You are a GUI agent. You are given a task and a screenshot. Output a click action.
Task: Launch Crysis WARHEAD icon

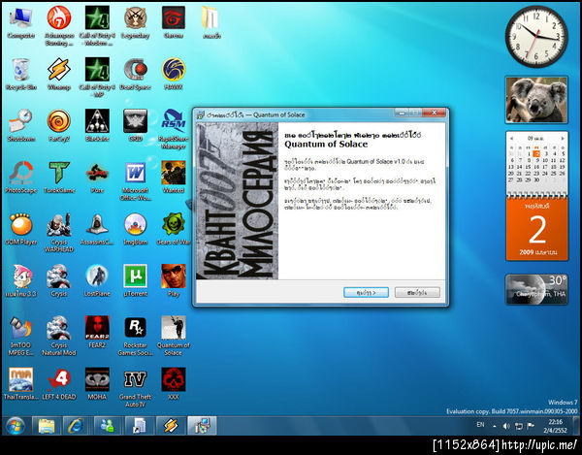[x=59, y=233]
